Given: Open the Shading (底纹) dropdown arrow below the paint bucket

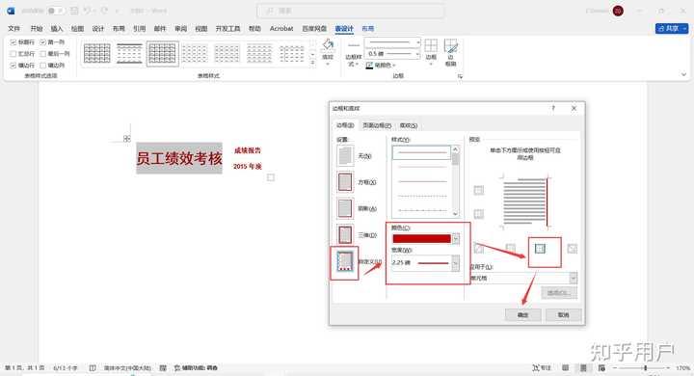Looking at the screenshot, I should point(328,65).
